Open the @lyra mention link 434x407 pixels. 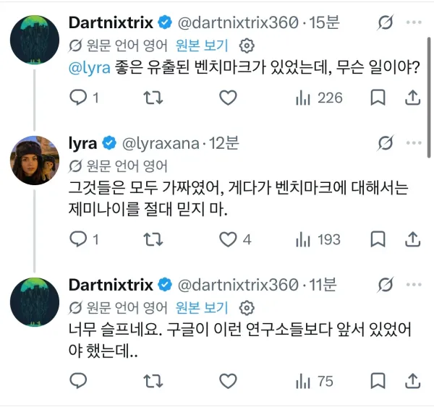click(x=90, y=68)
